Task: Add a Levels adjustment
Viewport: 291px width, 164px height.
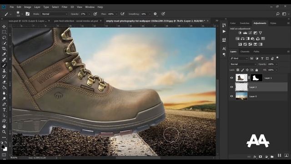Action: click(x=245, y=33)
